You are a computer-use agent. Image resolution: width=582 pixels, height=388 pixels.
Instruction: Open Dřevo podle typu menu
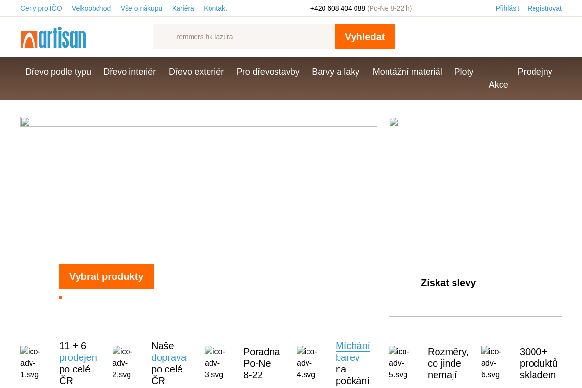pos(58,72)
